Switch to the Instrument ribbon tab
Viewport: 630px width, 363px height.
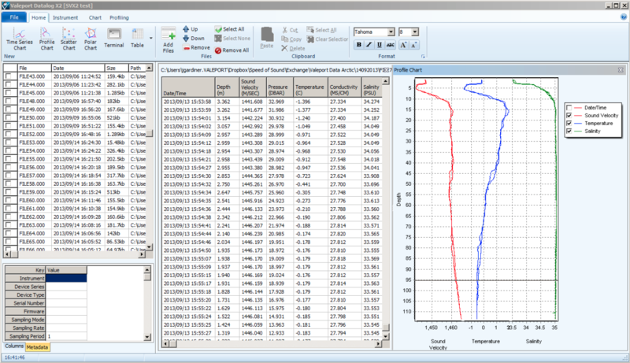(x=64, y=16)
